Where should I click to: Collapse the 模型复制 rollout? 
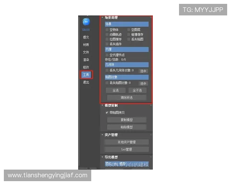click(x=102, y=105)
